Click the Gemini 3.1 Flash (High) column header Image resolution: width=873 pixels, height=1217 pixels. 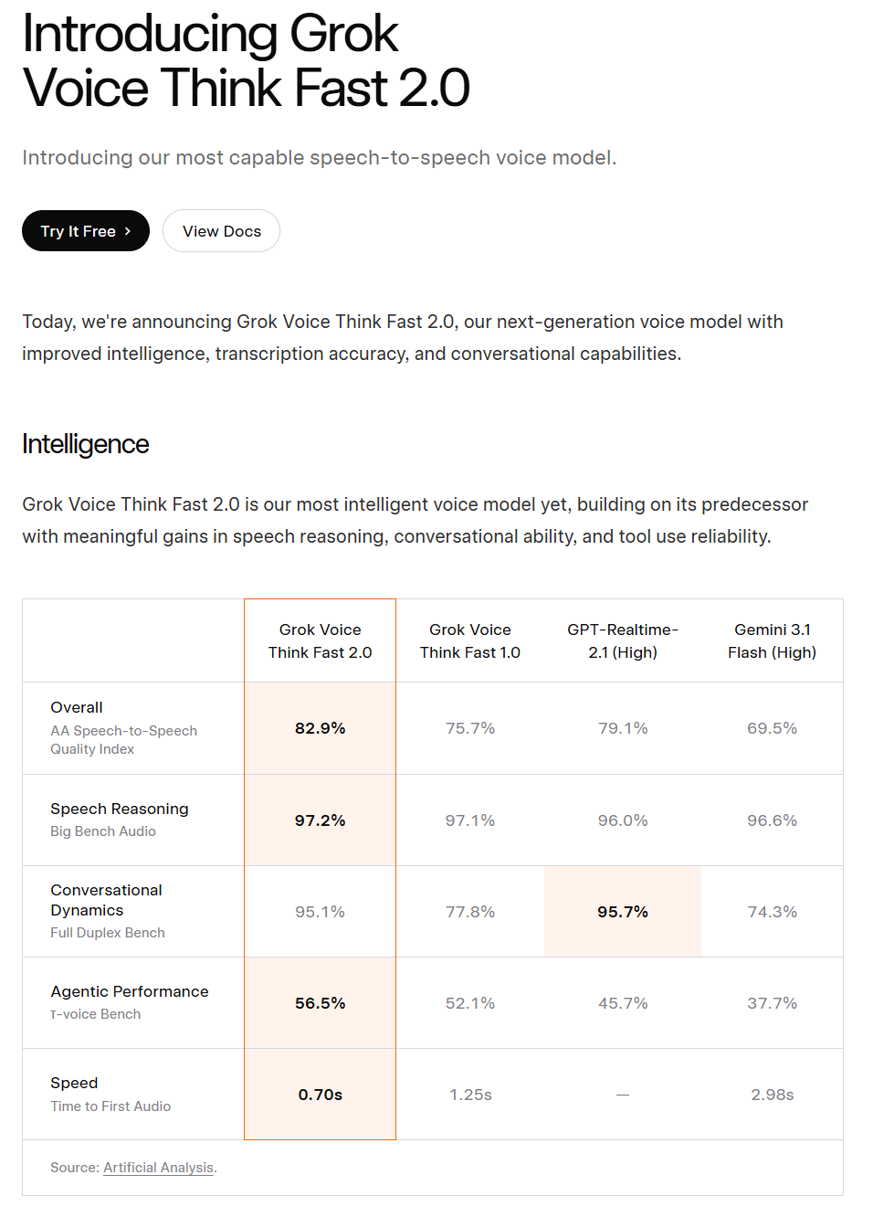pos(773,640)
